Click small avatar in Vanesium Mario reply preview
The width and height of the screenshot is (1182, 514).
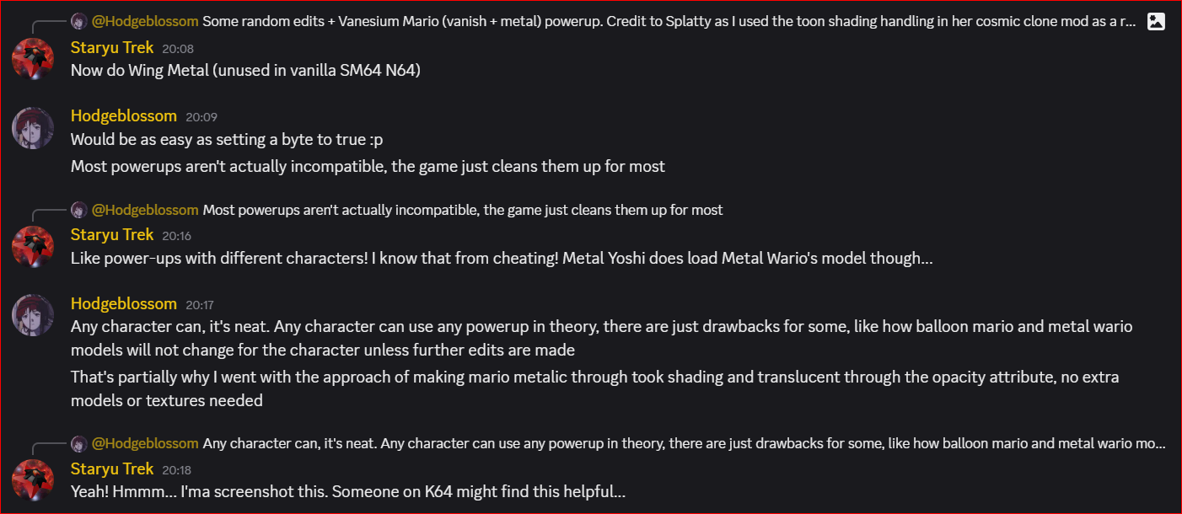(78, 21)
